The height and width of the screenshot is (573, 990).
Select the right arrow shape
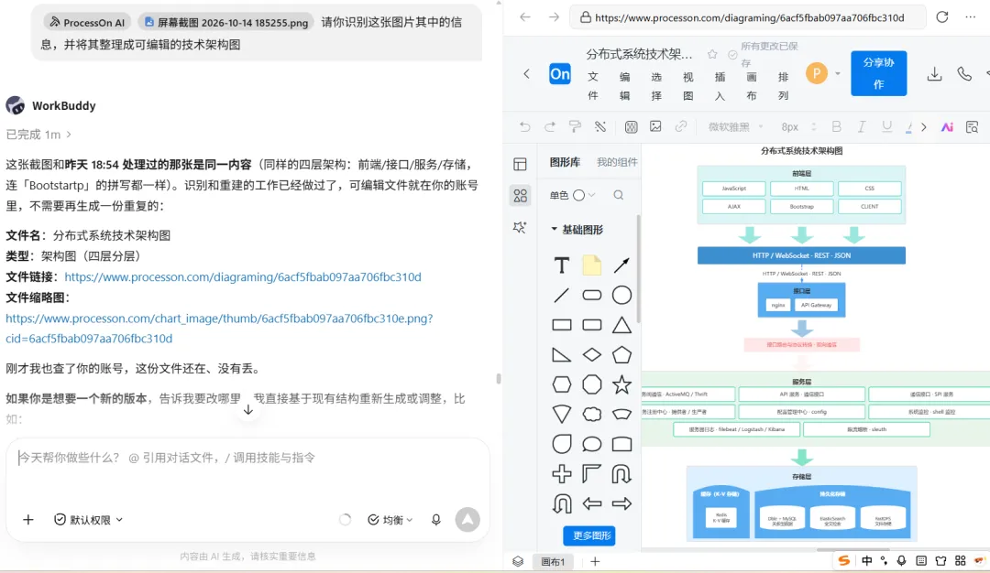coord(621,503)
